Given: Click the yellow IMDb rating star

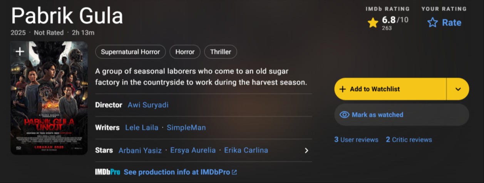Looking at the screenshot, I should (373, 23).
